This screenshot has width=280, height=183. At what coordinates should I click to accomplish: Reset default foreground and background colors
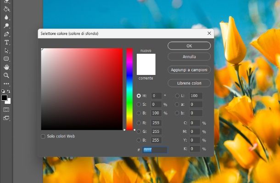pyautogui.click(x=3, y=91)
